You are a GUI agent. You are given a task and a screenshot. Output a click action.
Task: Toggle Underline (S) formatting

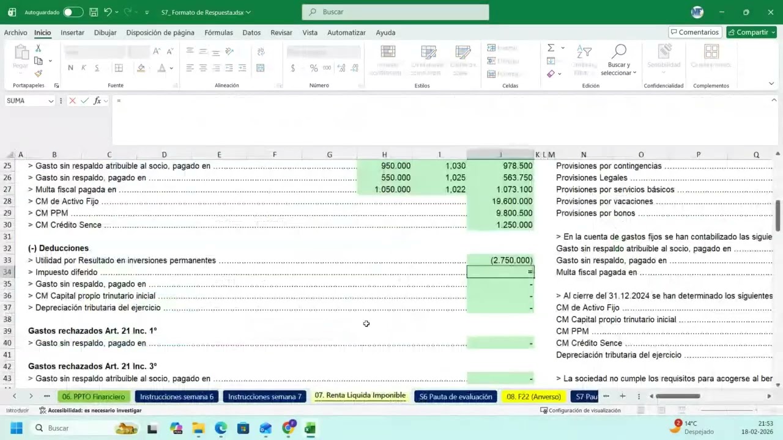point(97,68)
